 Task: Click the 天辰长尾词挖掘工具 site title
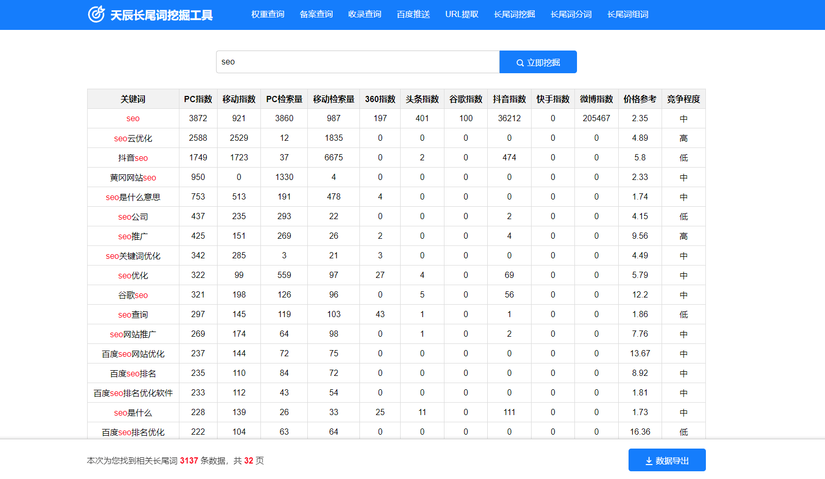[x=161, y=15]
